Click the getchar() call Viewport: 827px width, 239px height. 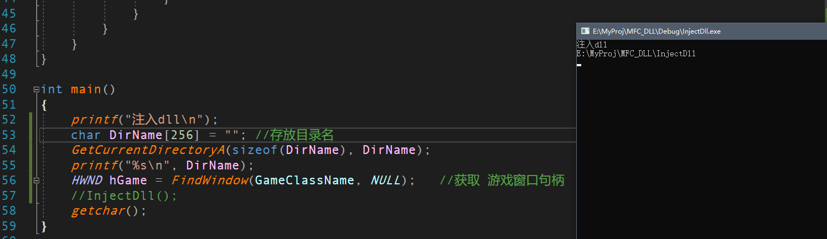(108, 211)
